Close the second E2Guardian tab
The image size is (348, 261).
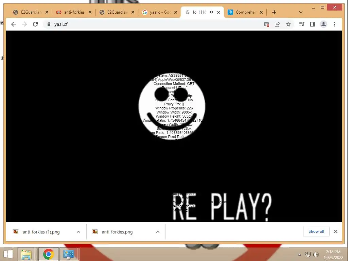click(x=133, y=12)
